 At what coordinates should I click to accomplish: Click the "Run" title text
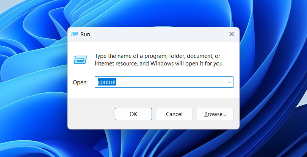point(85,34)
